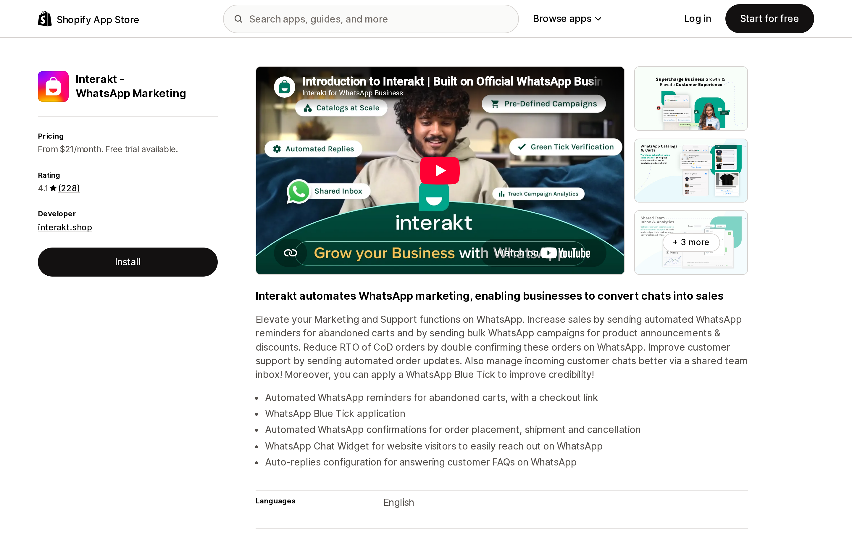Image resolution: width=852 pixels, height=533 pixels.
Task: Open the 228 reviews link
Action: click(69, 188)
